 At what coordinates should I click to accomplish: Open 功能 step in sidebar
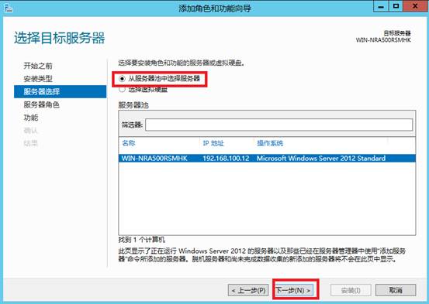(x=31, y=118)
